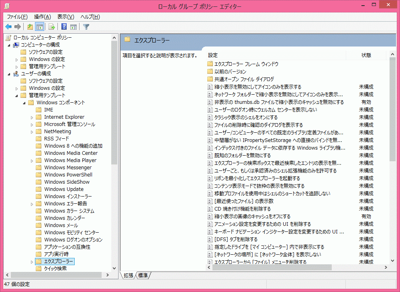The width and height of the screenshot is (400, 292).
Task: Select the [最近使ったファイル] の表示数 setting
Action: coord(244,201)
